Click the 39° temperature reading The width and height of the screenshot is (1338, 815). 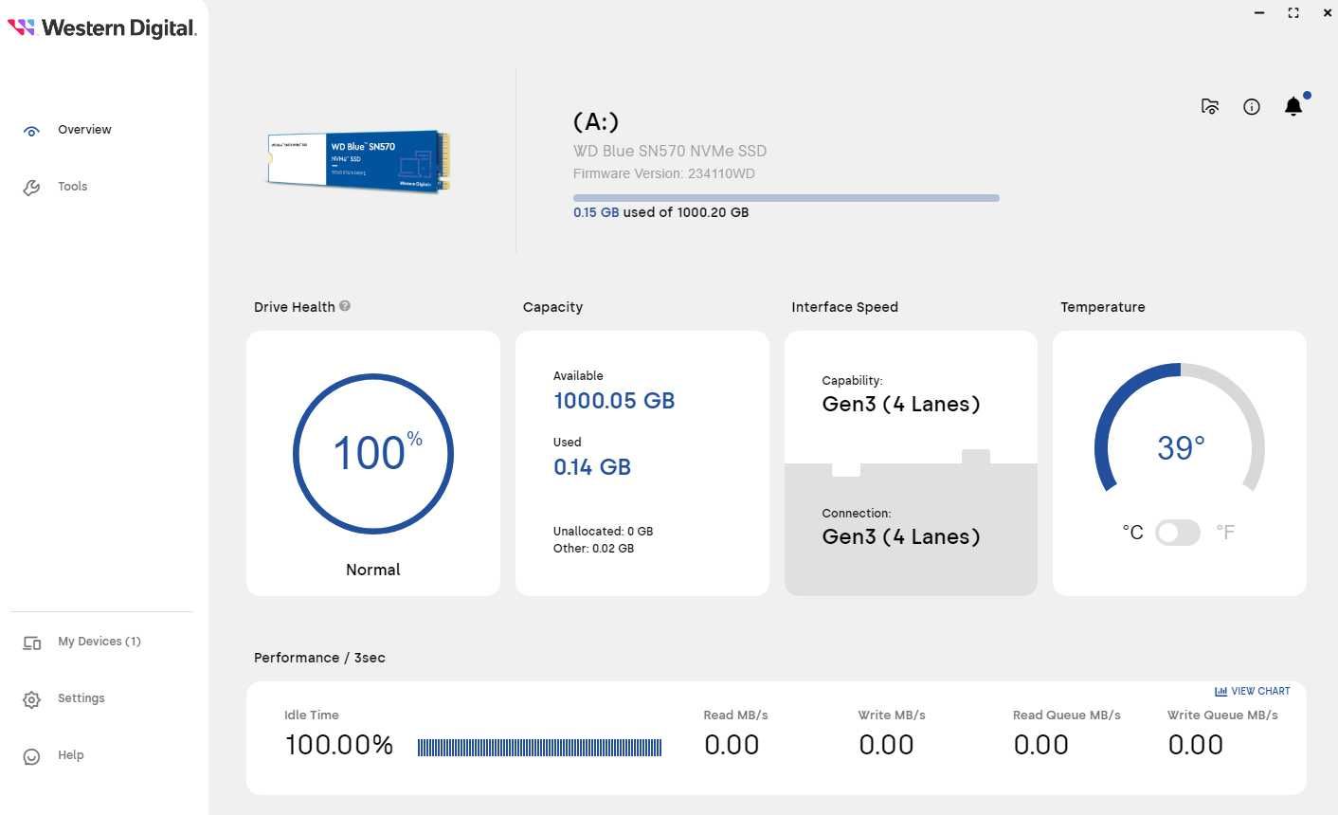tap(1181, 447)
